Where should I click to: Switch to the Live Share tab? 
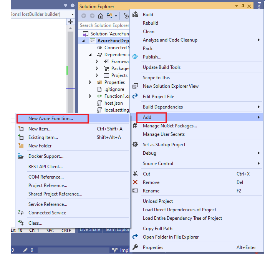[x=90, y=230]
